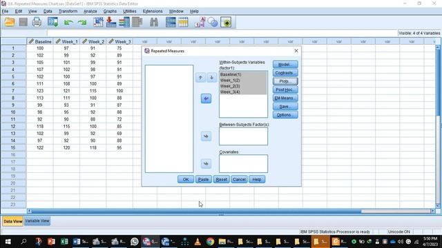
Task: Click the Split file icon
Action: (171, 22)
